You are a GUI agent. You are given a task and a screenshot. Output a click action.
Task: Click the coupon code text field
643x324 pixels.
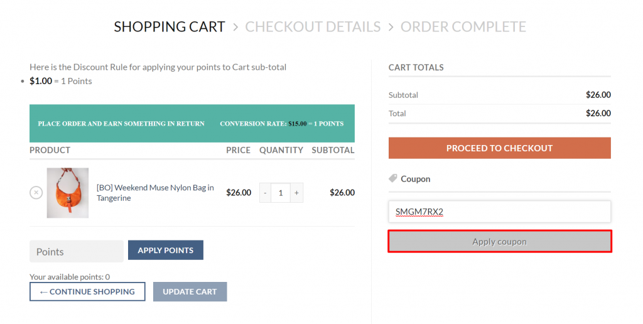[499, 212]
